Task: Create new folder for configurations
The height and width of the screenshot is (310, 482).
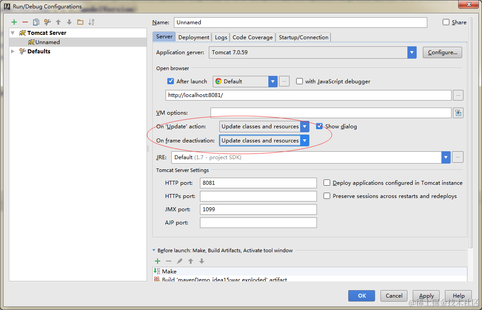Action: (80, 22)
